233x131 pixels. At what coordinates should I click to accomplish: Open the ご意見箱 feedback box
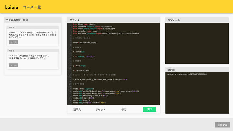pos(222,125)
